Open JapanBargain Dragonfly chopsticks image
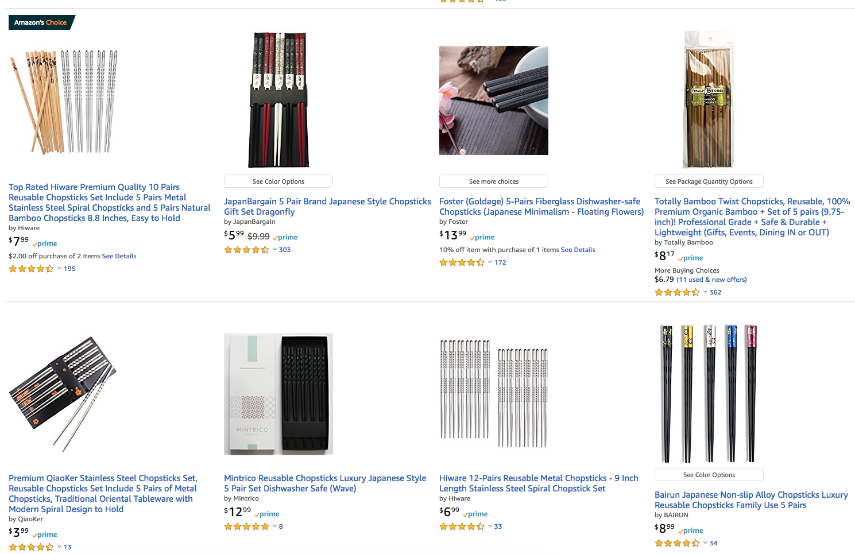Viewport: 855px width, 554px height. tap(278, 100)
